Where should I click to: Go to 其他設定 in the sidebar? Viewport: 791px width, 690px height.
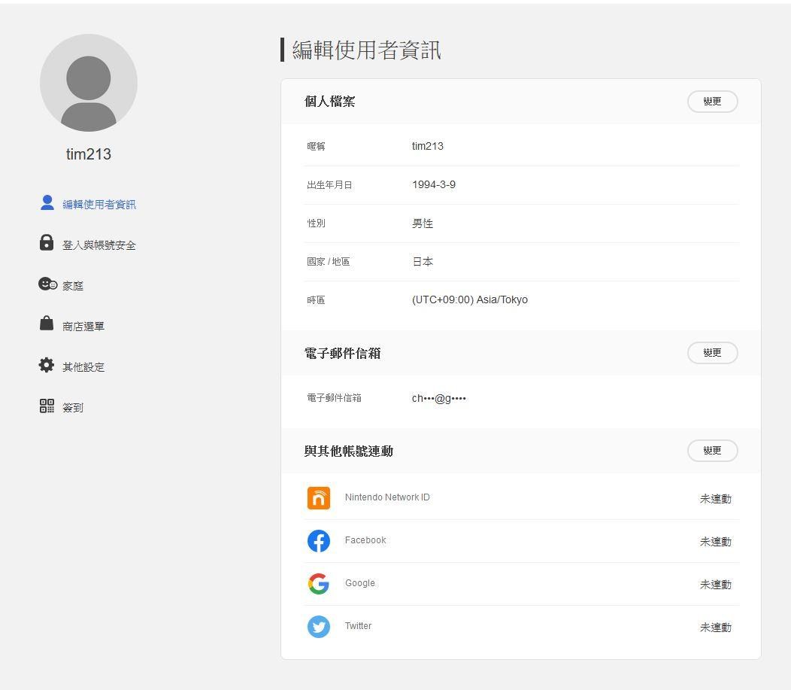pyautogui.click(x=83, y=367)
